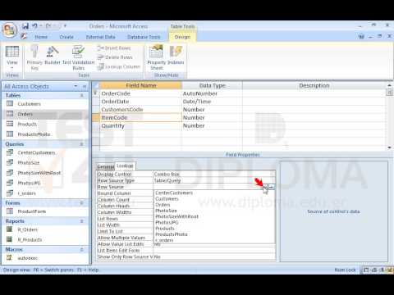Image resolution: width=394 pixels, height=295 pixels.
Task: Open the Customers table in navigation pane
Action: 29,104
